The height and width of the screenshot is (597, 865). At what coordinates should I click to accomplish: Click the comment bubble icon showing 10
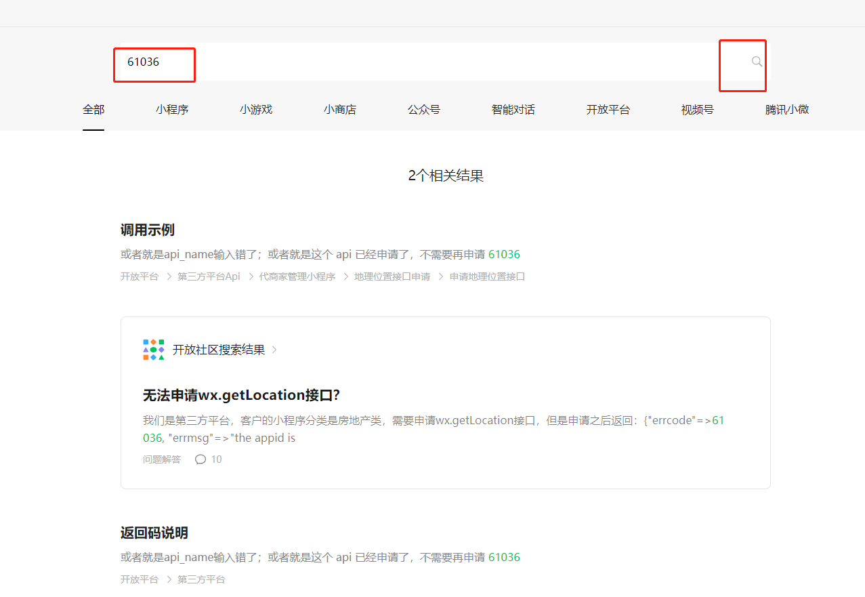click(201, 459)
